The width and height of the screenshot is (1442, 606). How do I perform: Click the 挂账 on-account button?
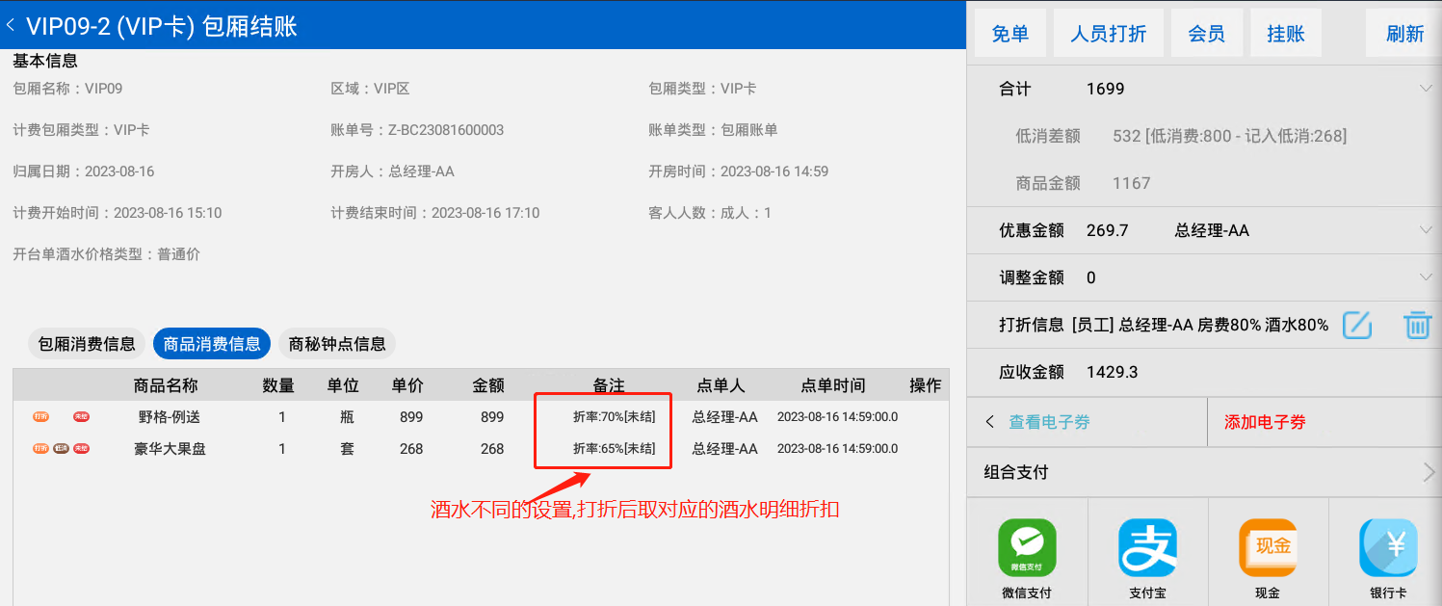(1286, 34)
